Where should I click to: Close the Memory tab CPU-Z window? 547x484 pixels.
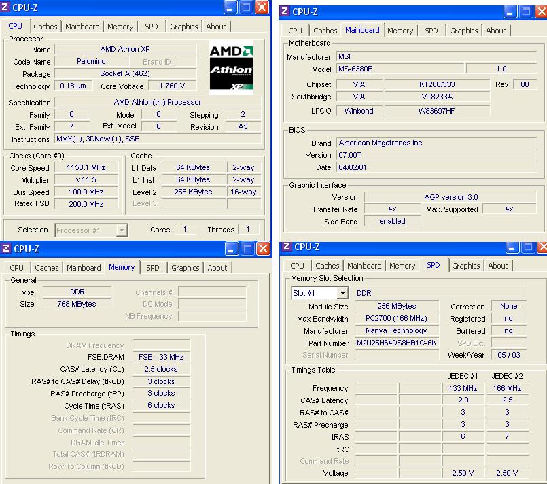263,248
